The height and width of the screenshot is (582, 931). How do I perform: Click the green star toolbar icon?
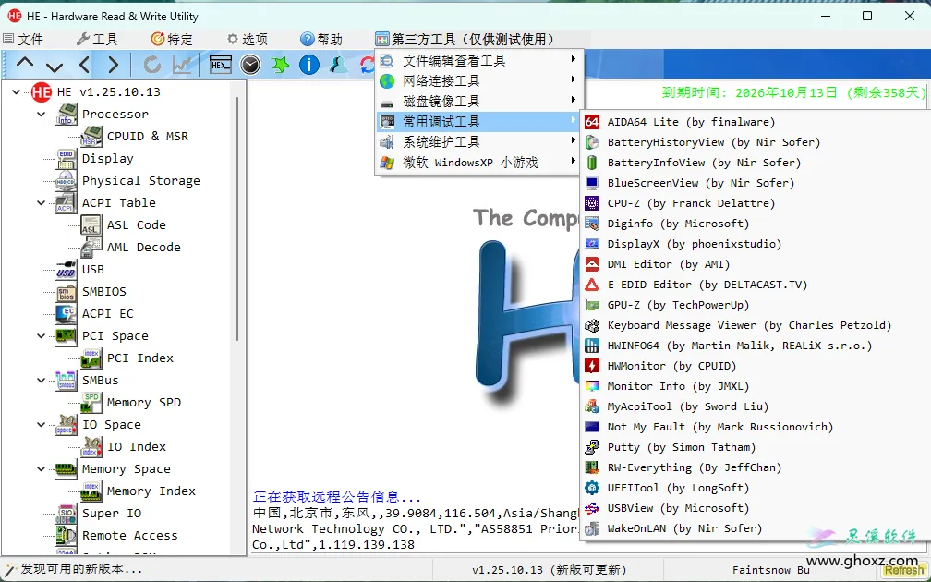click(279, 65)
